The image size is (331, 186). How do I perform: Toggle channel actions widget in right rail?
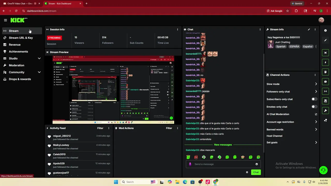click(x=325, y=101)
